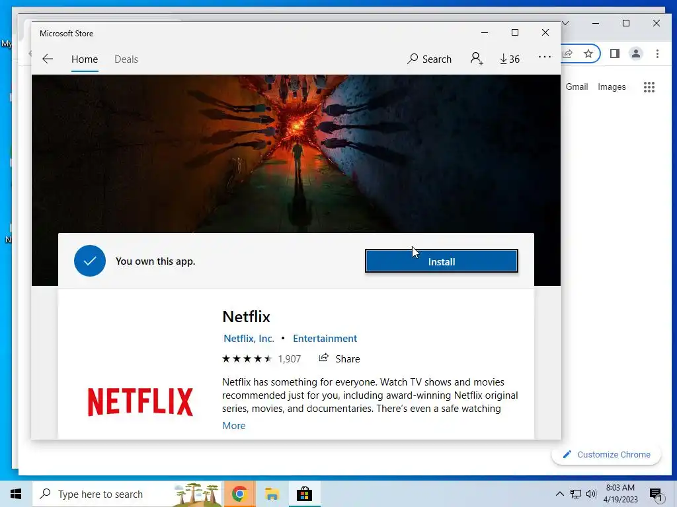
Task: Click the Netflix logo image
Action: pyautogui.click(x=140, y=402)
